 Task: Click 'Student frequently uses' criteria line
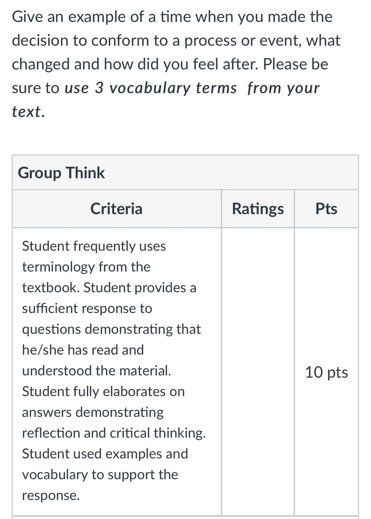(94, 246)
